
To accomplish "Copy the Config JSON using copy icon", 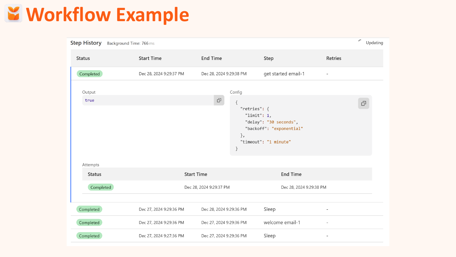I will 363,103.
